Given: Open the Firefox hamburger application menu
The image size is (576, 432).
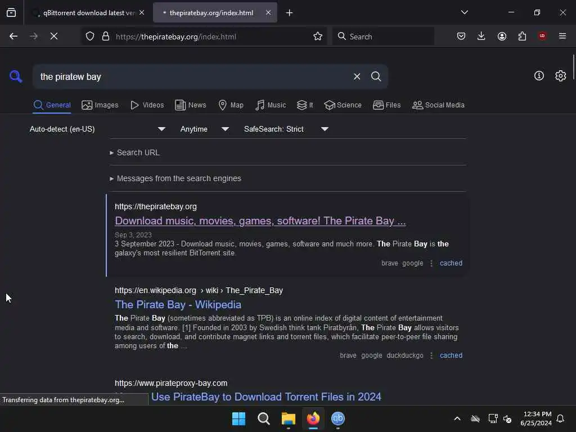Looking at the screenshot, I should (562, 36).
